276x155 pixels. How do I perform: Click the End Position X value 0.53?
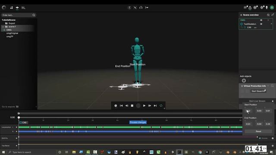[x=248, y=124]
